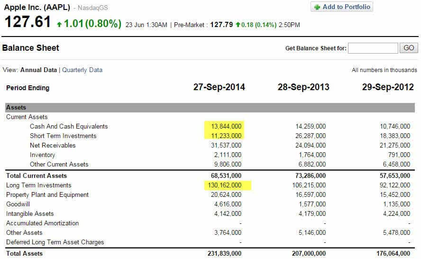421x259 pixels.
Task: Click the 2012 total current assets 57,653,000
Action: pyautogui.click(x=395, y=176)
